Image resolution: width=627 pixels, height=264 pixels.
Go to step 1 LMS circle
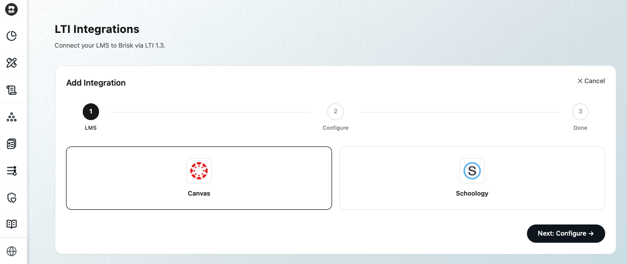point(91,111)
